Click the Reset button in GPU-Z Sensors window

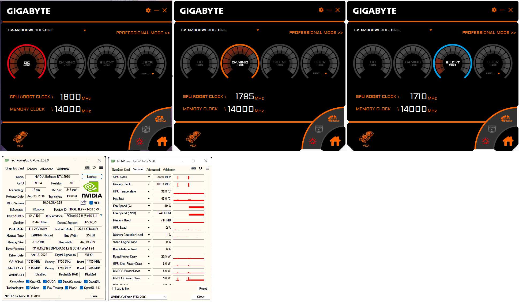click(203, 289)
